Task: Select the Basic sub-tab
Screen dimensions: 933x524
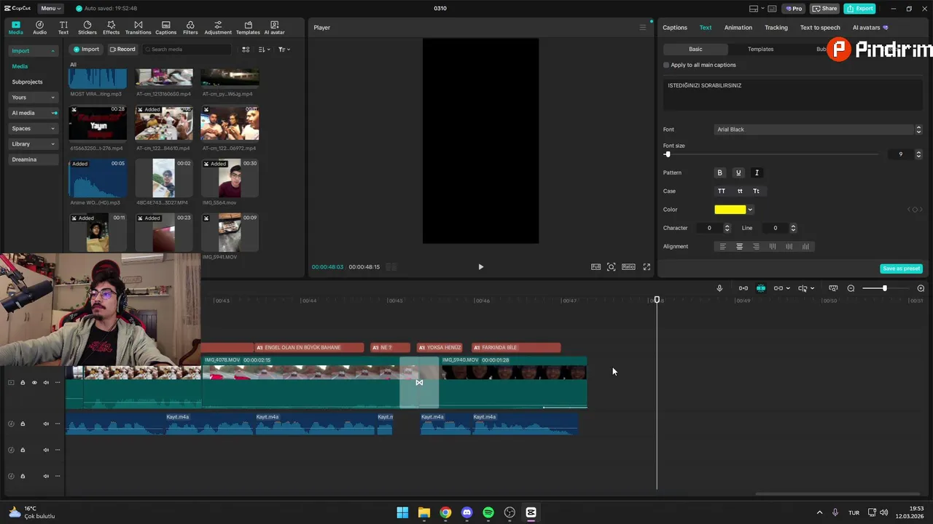Action: (695, 49)
